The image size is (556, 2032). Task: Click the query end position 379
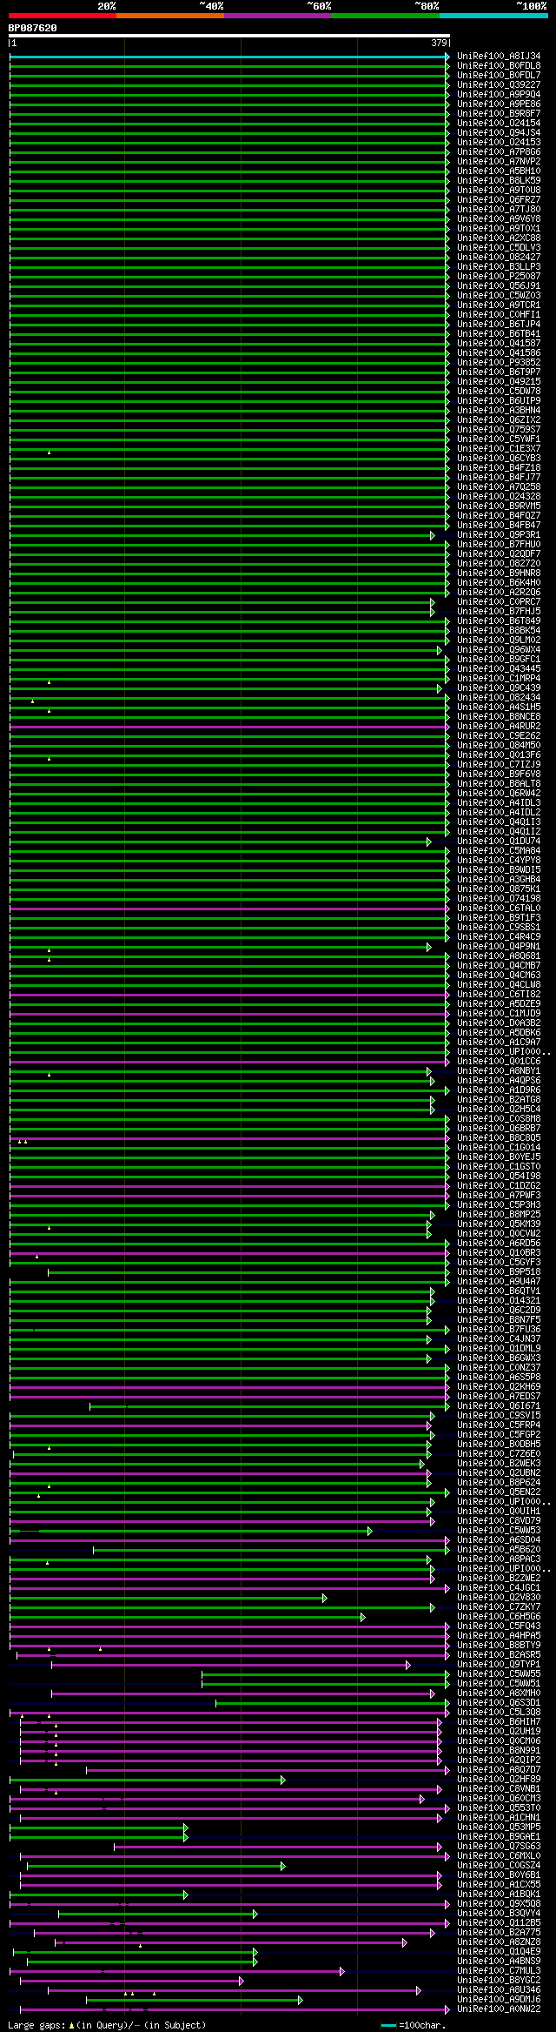click(x=439, y=43)
